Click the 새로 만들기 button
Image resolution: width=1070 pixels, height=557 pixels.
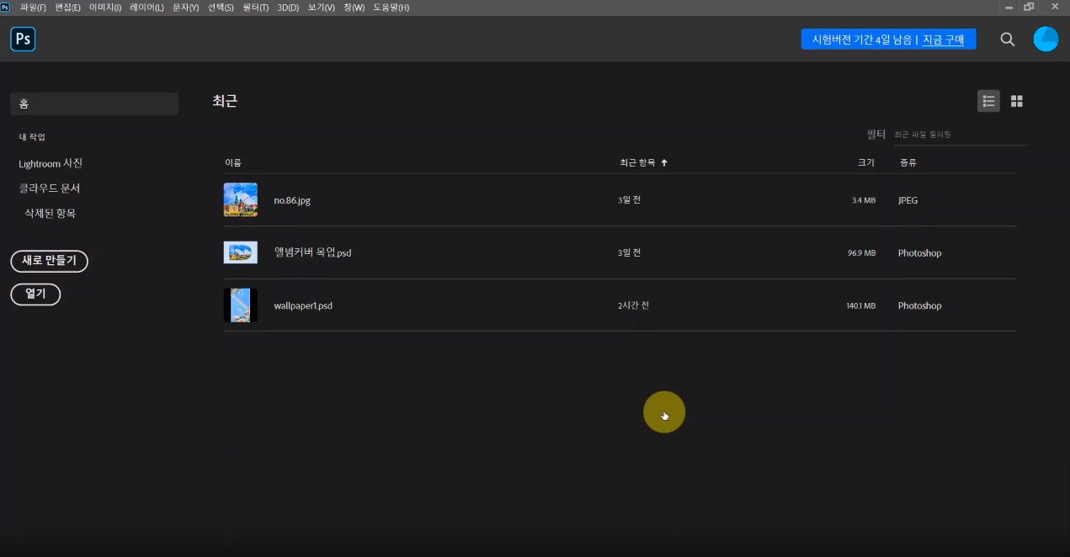(49, 261)
